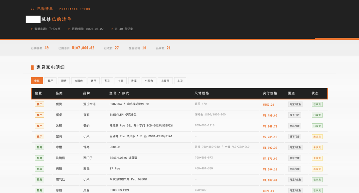The height and width of the screenshot is (193, 359).
Task: Click the 京东代理 channel tag in 冰箱 row
Action: (295, 126)
